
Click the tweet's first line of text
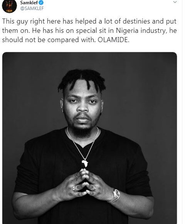coord(89,21)
